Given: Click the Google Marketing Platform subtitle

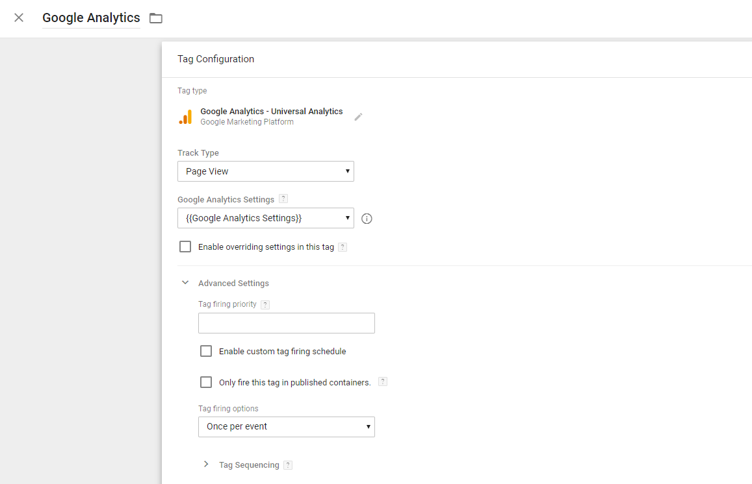Looking at the screenshot, I should (247, 122).
